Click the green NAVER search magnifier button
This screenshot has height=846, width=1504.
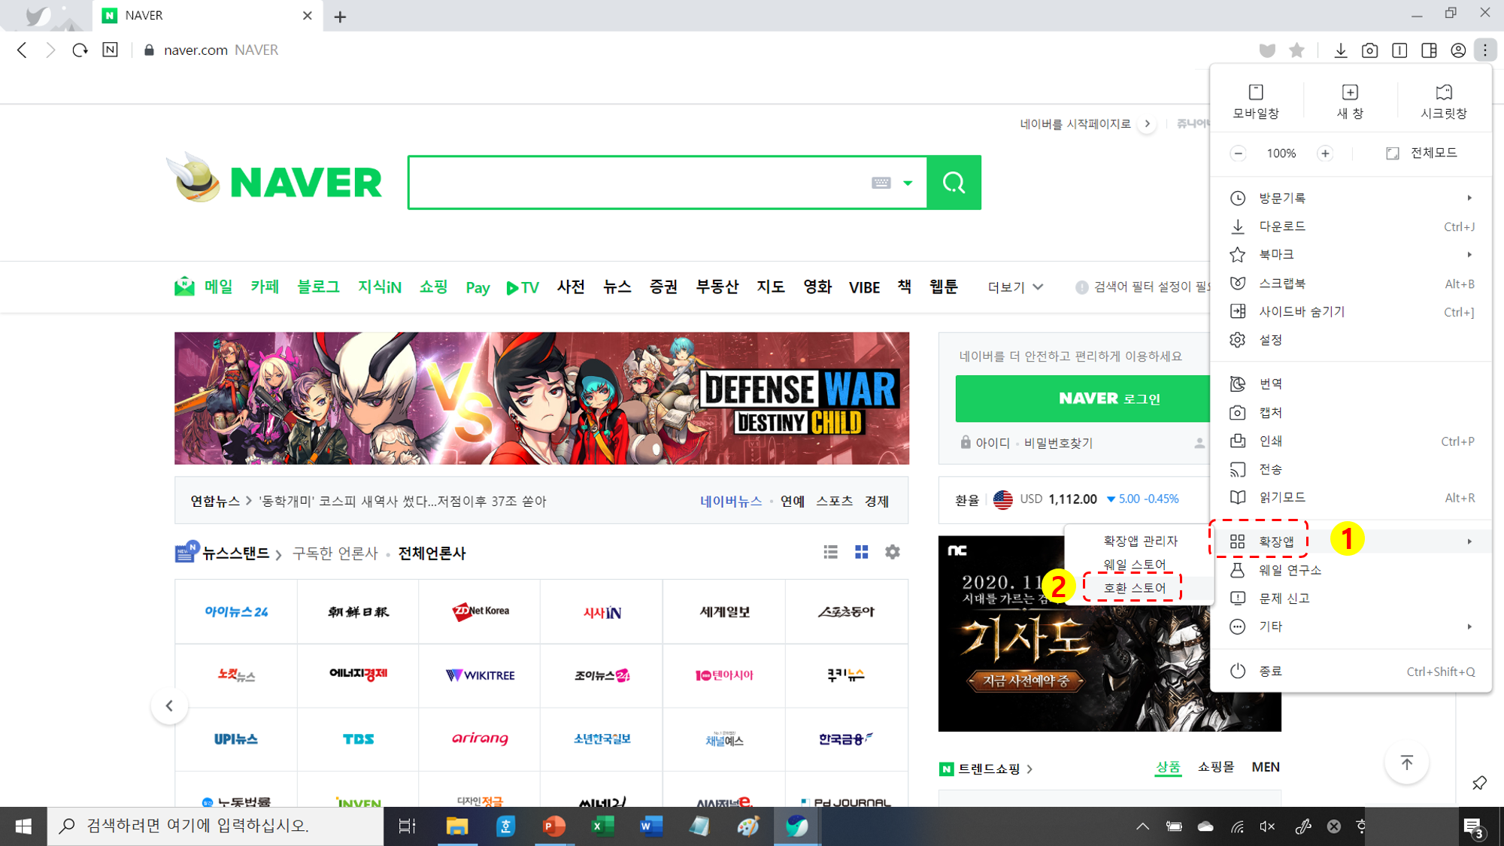(954, 183)
